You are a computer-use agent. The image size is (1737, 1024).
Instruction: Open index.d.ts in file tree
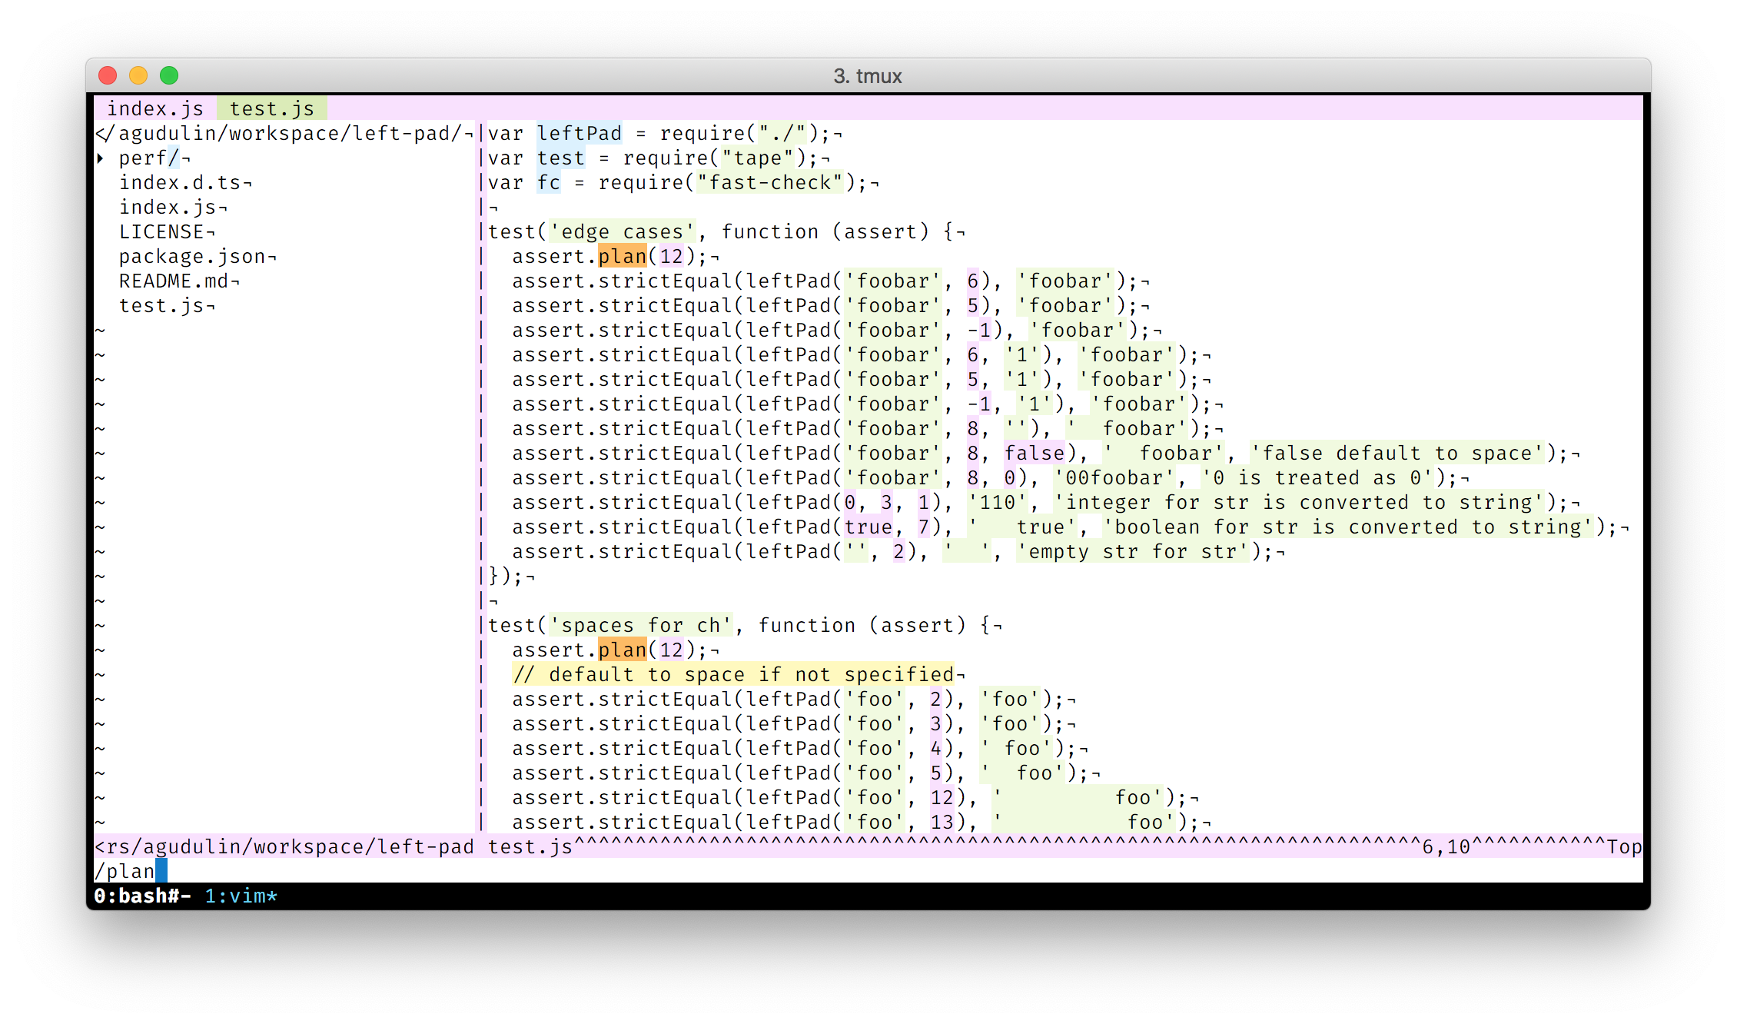coord(181,183)
